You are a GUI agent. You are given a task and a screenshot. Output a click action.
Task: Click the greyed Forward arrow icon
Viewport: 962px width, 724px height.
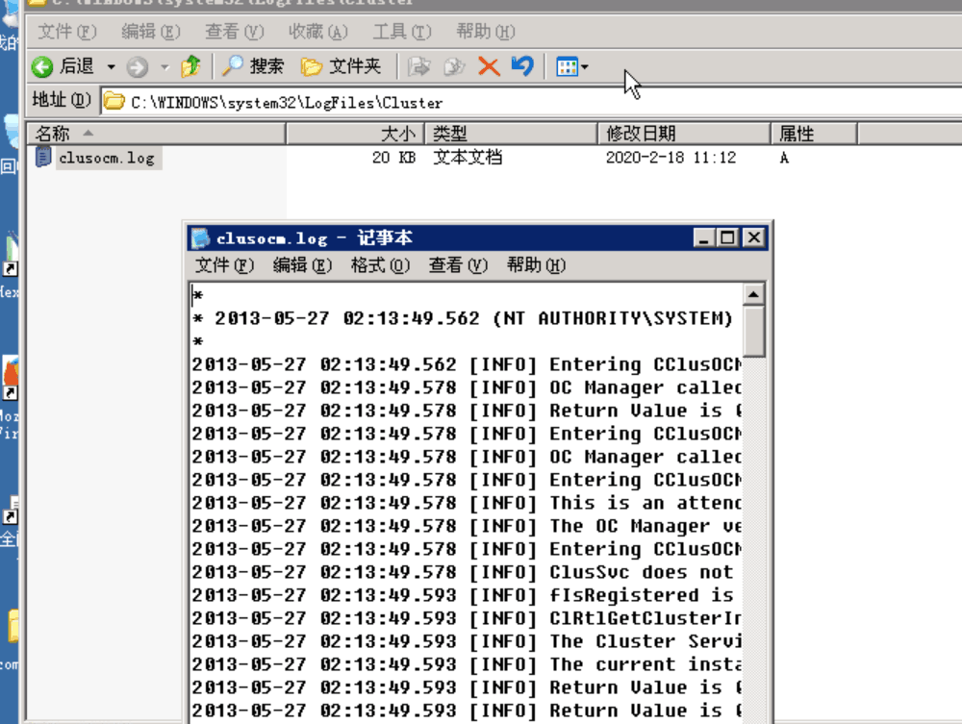(x=138, y=66)
